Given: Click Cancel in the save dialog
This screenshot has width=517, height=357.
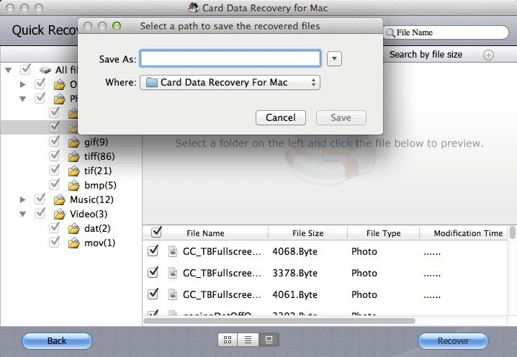Looking at the screenshot, I should point(280,117).
